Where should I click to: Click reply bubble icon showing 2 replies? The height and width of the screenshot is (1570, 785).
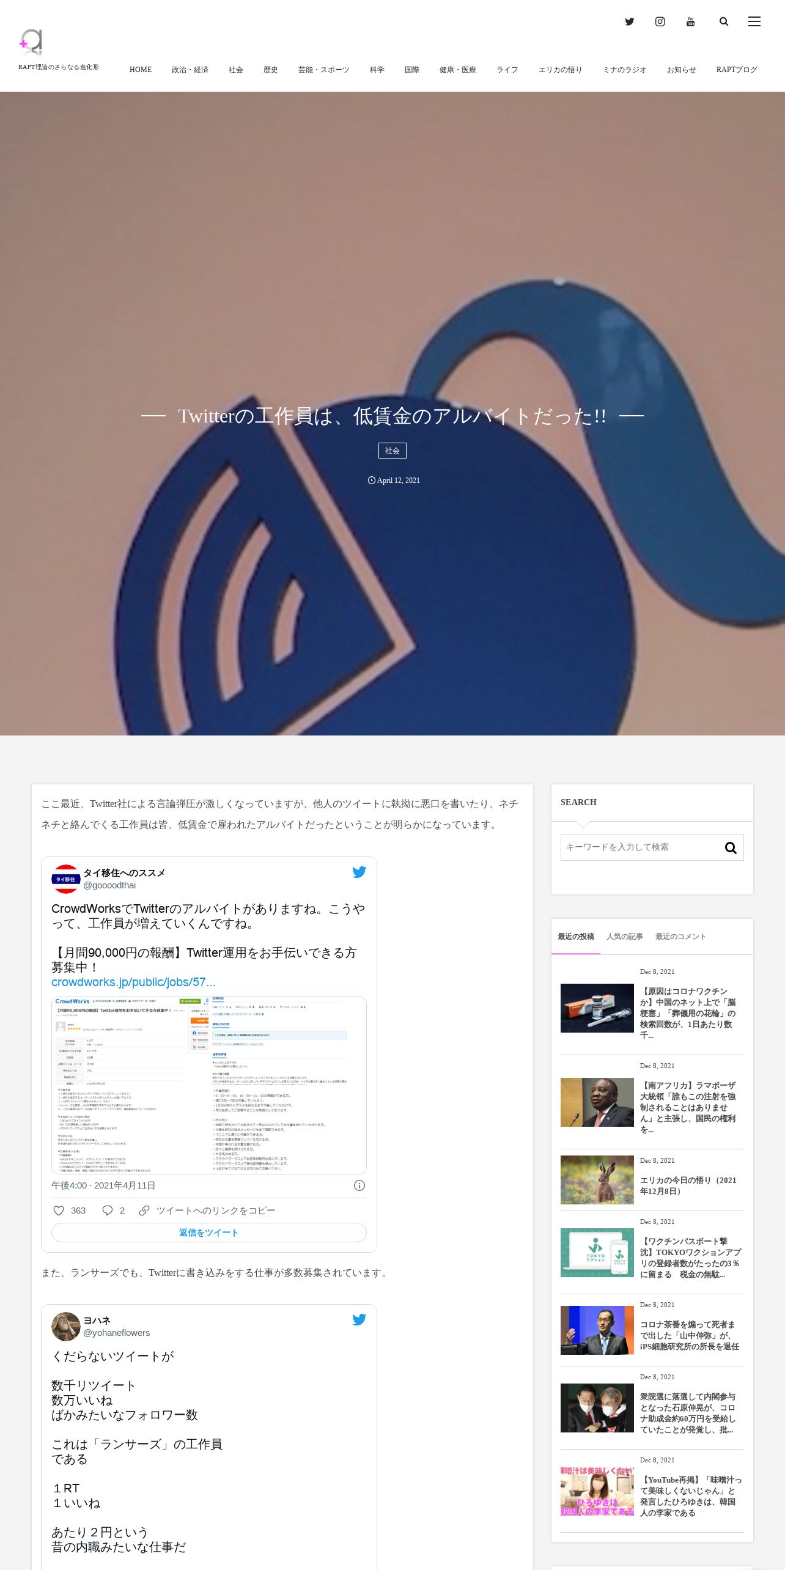pyautogui.click(x=108, y=1211)
